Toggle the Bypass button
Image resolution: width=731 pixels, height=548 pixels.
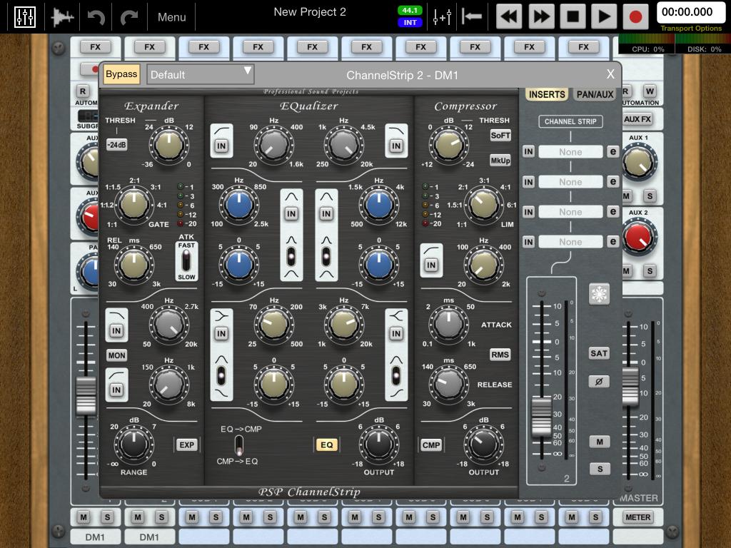tap(121, 74)
